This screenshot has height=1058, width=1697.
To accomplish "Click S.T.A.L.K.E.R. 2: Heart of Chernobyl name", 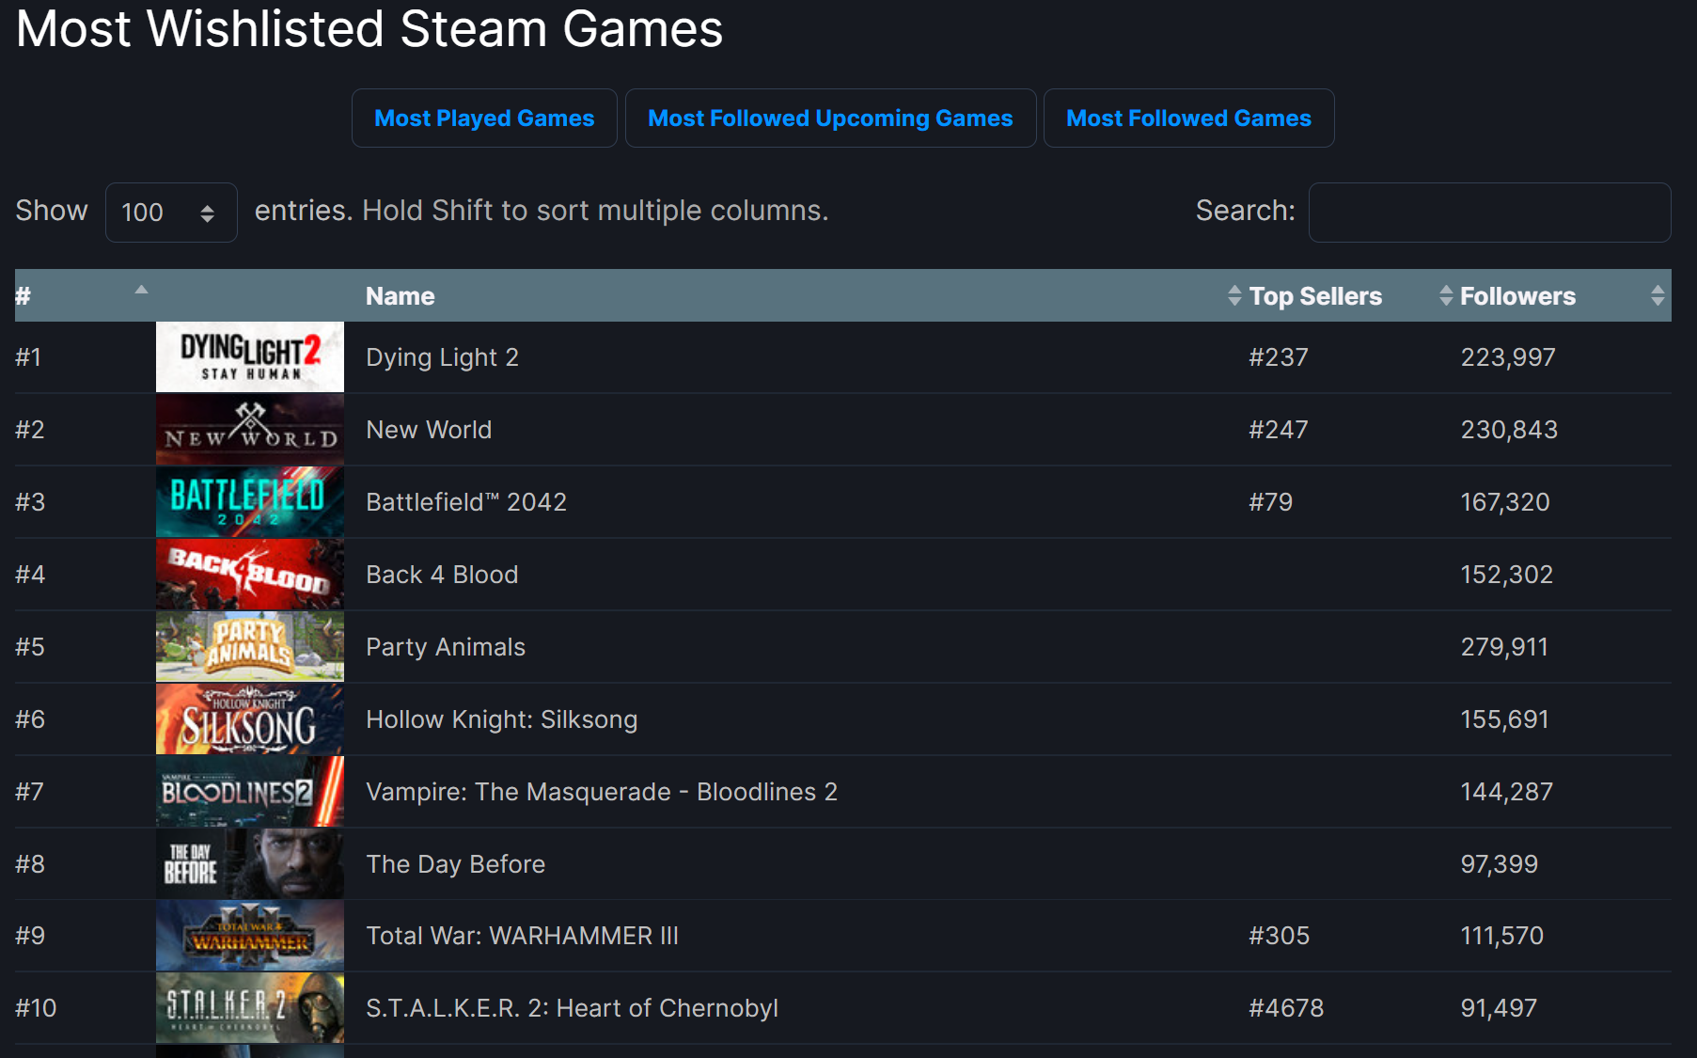I will click(572, 1008).
